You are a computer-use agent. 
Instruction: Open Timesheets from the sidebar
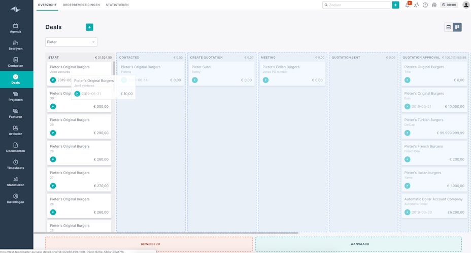[16, 164]
